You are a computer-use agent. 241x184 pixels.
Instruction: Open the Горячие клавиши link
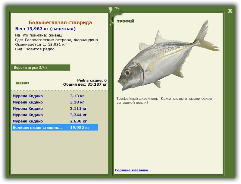click(131, 170)
